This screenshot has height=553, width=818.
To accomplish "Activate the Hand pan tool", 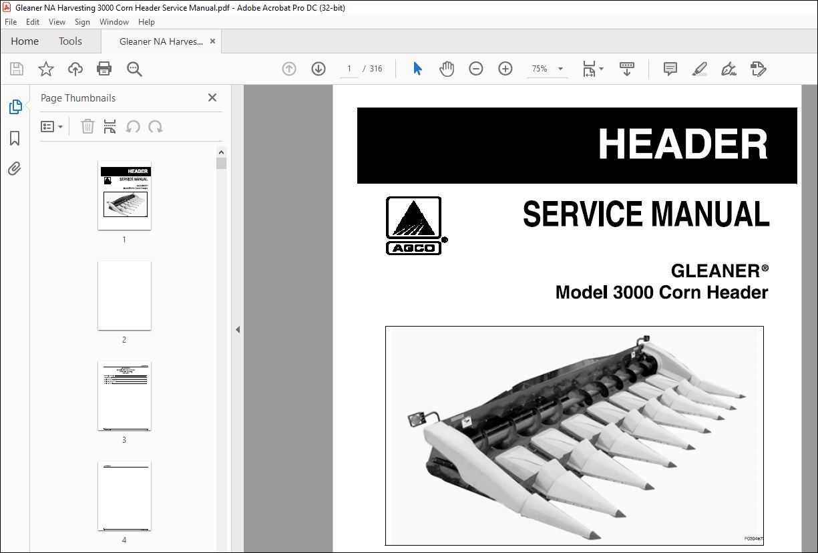I will [447, 69].
